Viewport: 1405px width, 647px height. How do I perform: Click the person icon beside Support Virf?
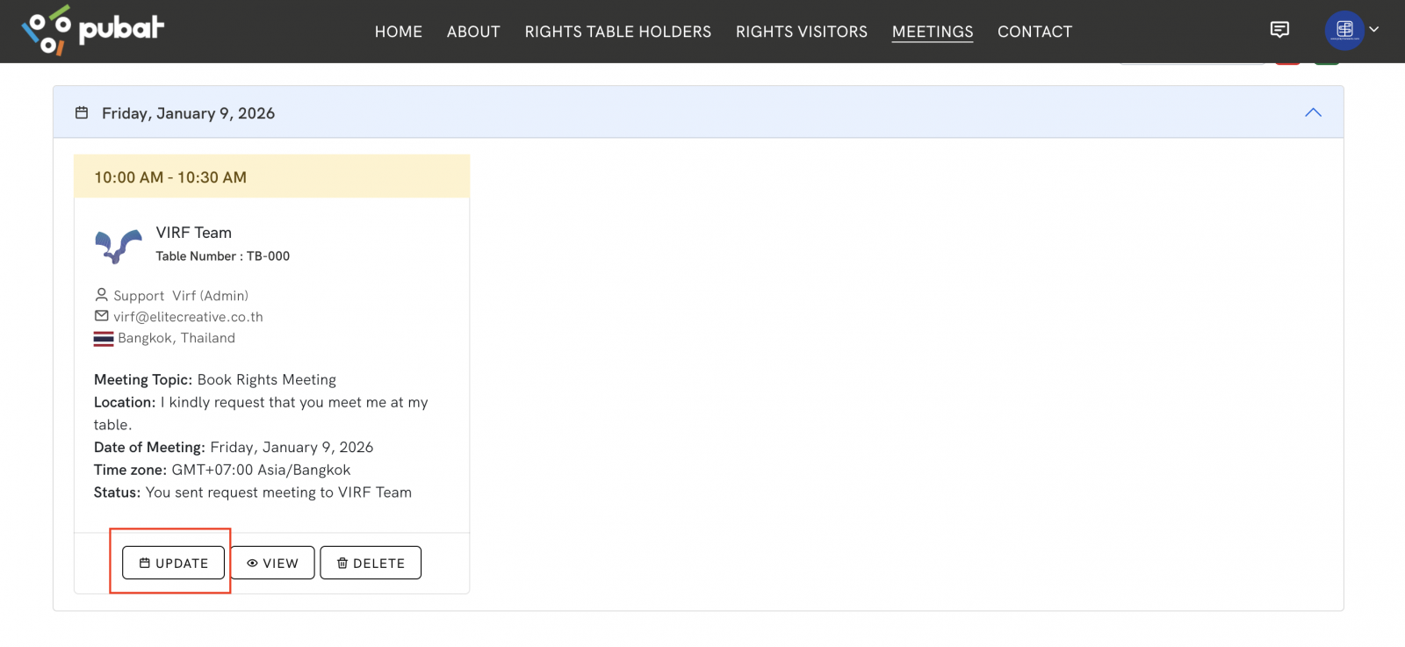coord(102,295)
